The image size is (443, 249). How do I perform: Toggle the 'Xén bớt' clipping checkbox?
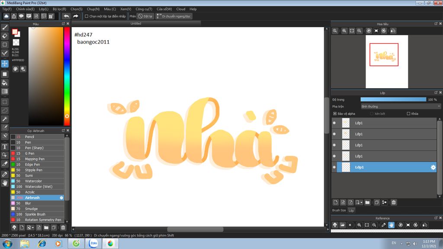tap(372, 114)
